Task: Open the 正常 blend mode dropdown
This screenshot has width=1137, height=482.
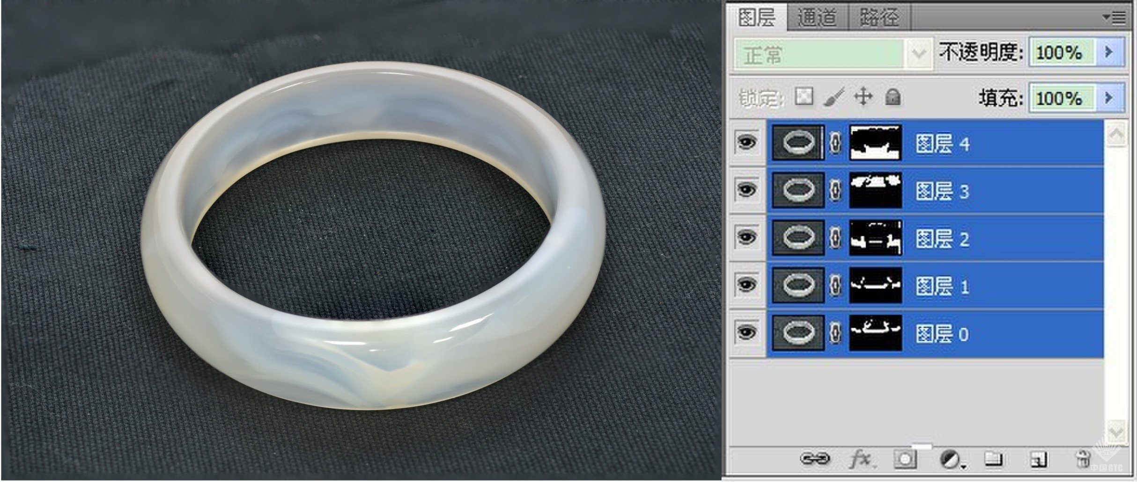Action: [x=918, y=54]
